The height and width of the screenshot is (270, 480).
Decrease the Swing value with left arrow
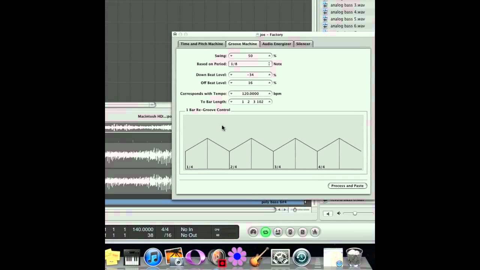pyautogui.click(x=231, y=56)
